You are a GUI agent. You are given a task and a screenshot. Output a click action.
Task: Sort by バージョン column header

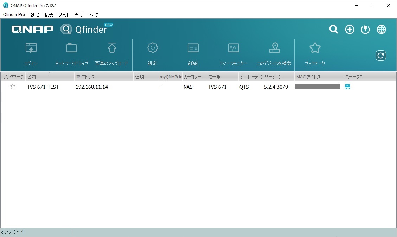click(279, 77)
